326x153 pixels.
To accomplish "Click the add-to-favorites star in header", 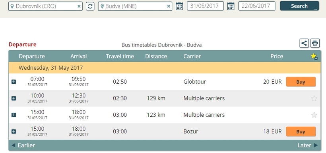I will [x=314, y=56].
